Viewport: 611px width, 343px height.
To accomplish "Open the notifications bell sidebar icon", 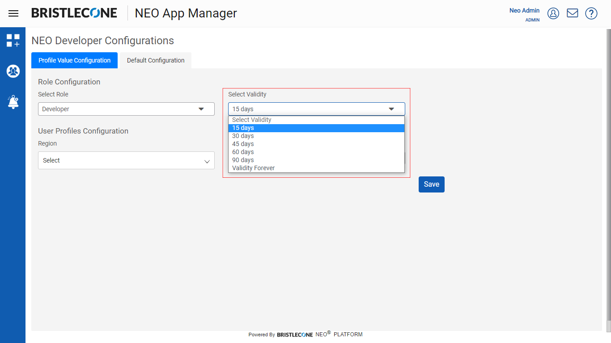I will [x=13, y=102].
